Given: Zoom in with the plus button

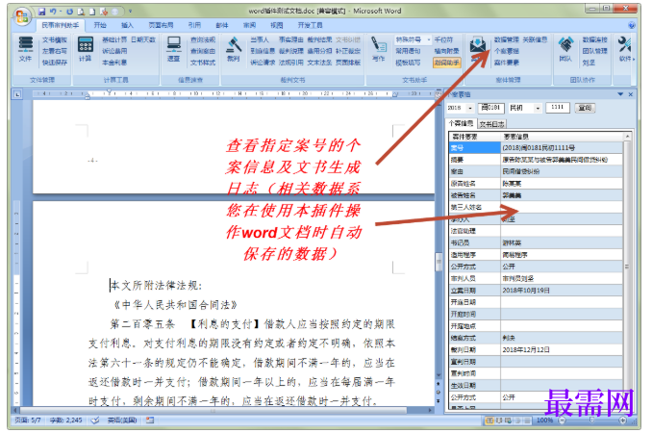Looking at the screenshot, I should (x=623, y=420).
